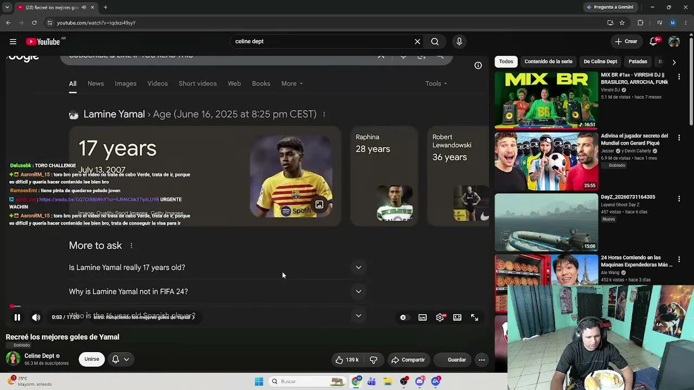The width and height of the screenshot is (694, 390).
Task: Share the video via Compartir
Action: coord(408,360)
